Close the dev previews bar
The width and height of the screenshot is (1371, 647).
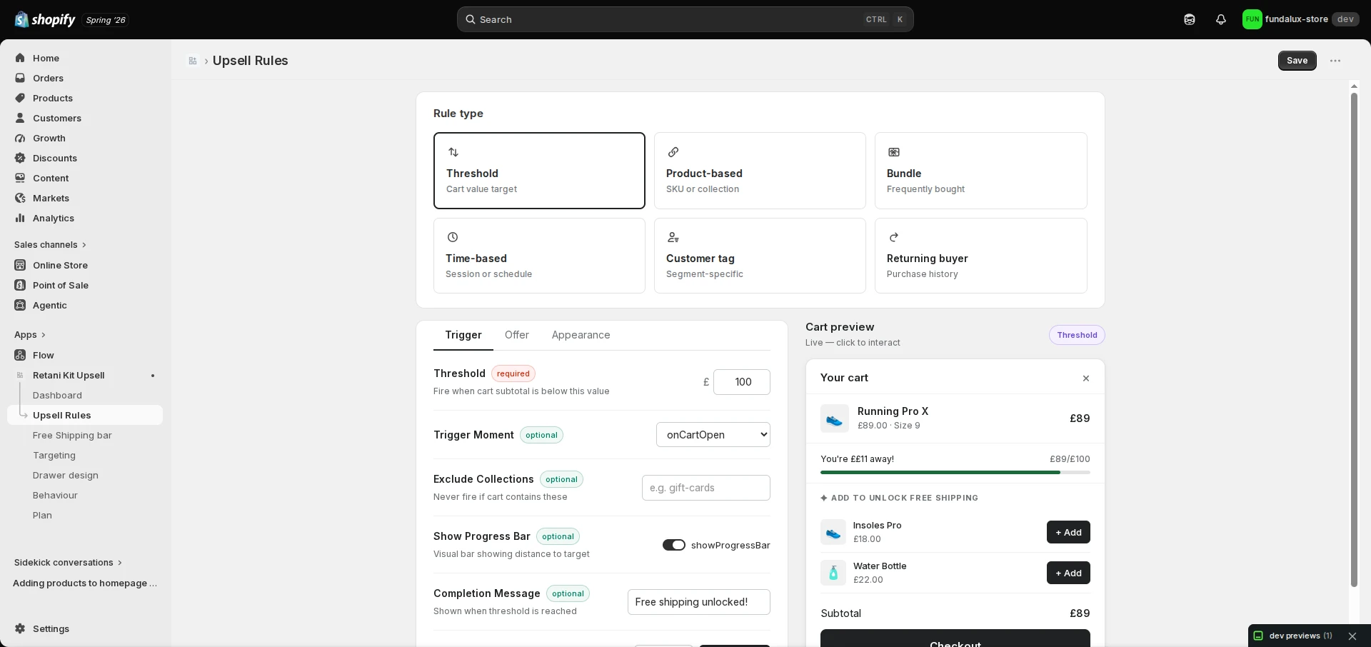click(1352, 636)
